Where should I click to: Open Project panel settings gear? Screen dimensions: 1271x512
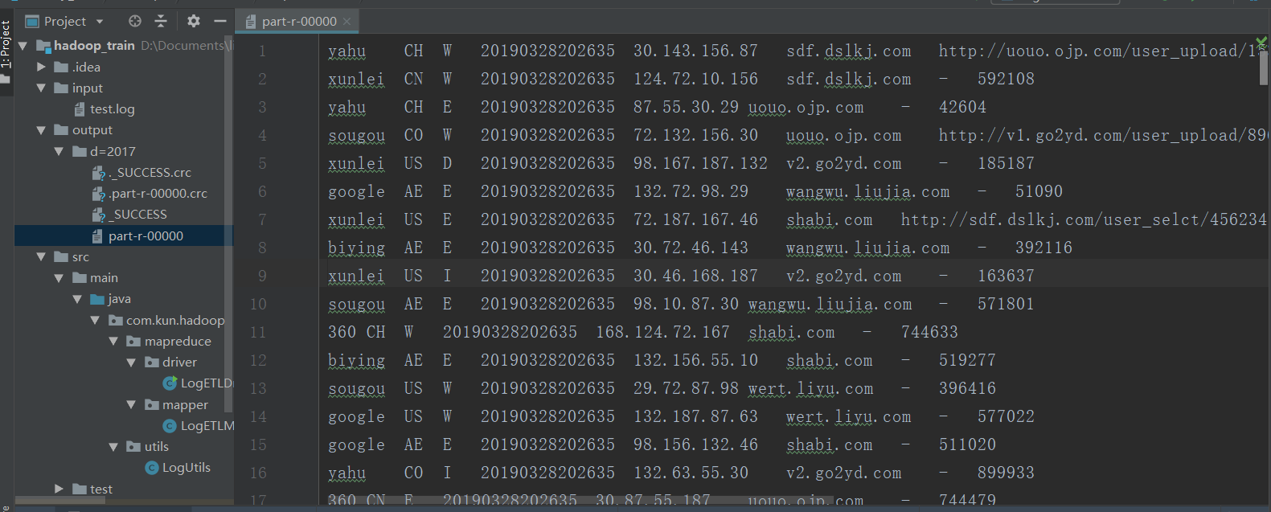point(194,21)
